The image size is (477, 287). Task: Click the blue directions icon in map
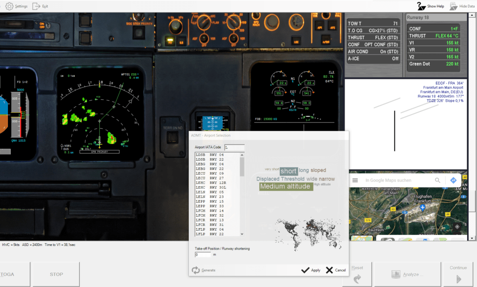[x=453, y=180]
